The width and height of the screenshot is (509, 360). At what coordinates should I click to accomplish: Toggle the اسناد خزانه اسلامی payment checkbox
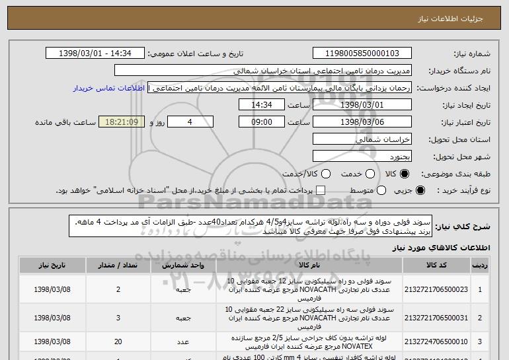tap(321, 190)
